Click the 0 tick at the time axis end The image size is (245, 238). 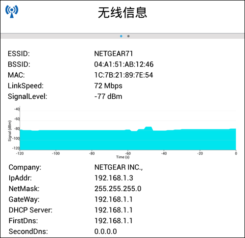pos(236,153)
